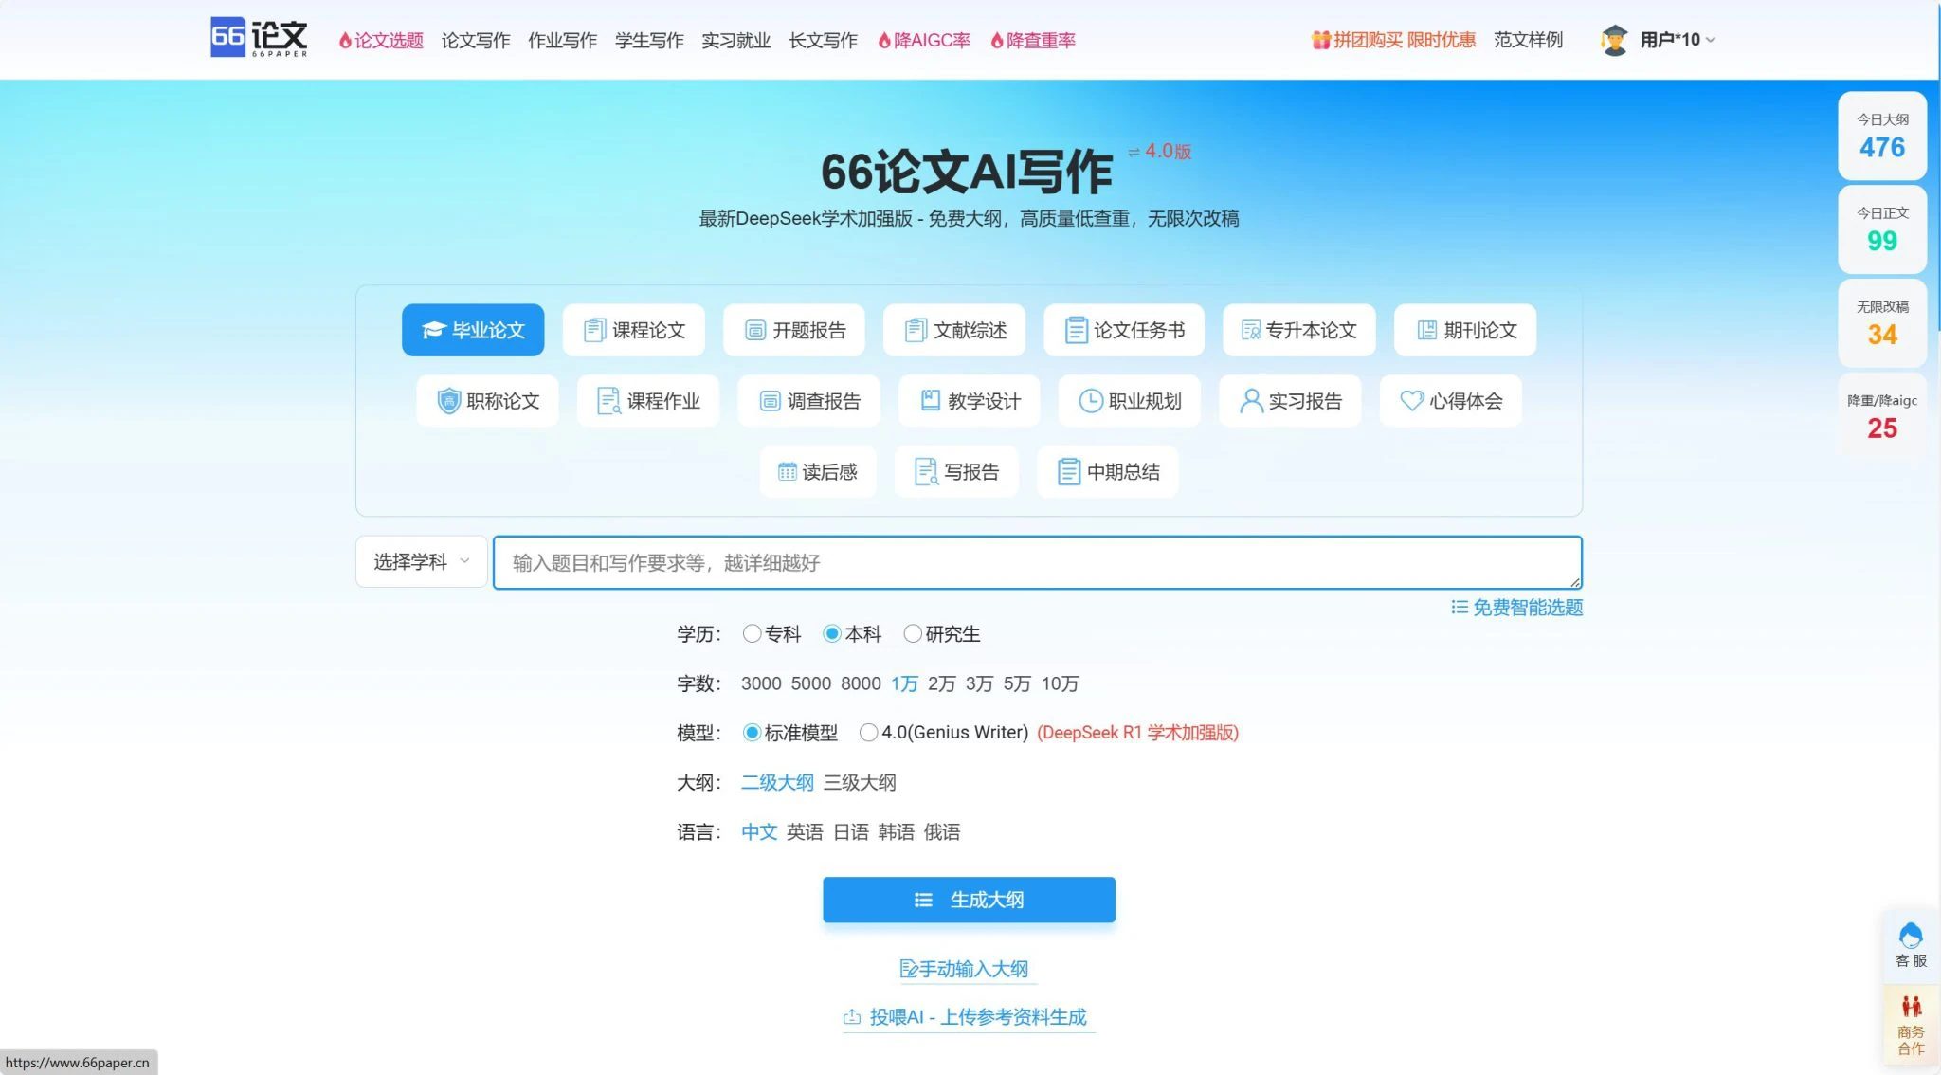
Task: Click the clipboard icon on 中期总结
Action: pos(1068,471)
